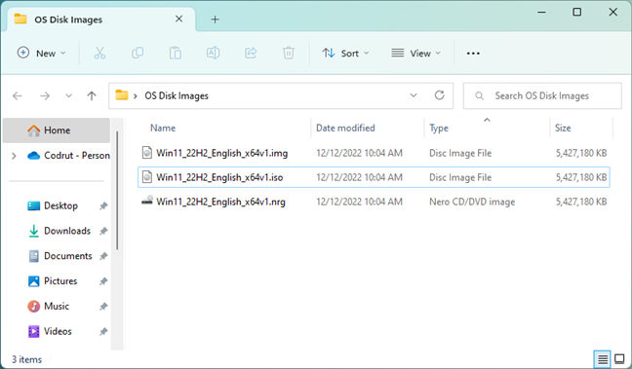Unpin Music using its pin icon
632x369 pixels.
[x=103, y=307]
